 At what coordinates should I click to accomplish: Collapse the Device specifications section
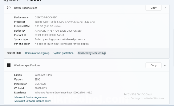pos(165,8)
